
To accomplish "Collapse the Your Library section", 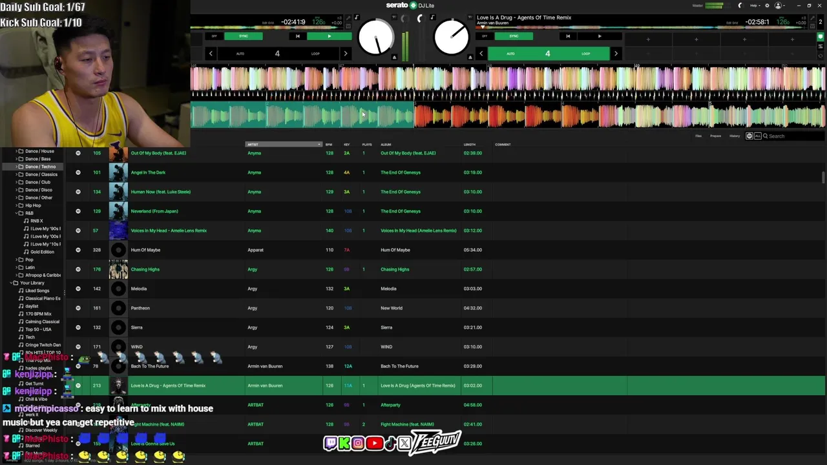I will point(10,283).
